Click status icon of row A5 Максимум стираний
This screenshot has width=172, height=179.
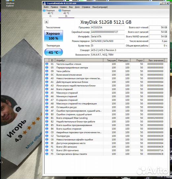pyautogui.click(x=47, y=93)
